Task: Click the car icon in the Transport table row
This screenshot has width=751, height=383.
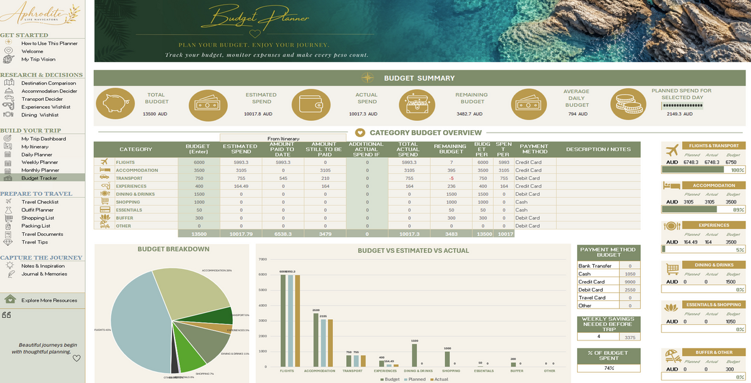Action: point(105,178)
